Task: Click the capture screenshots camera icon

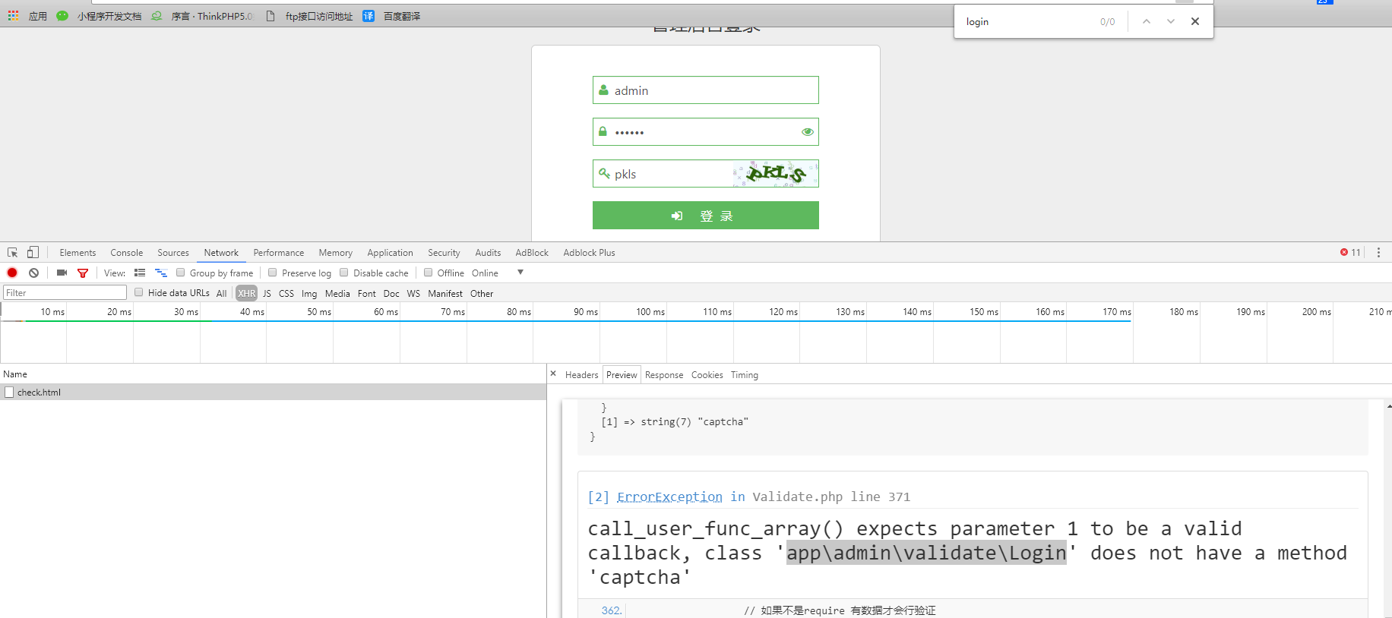Action: 62,273
